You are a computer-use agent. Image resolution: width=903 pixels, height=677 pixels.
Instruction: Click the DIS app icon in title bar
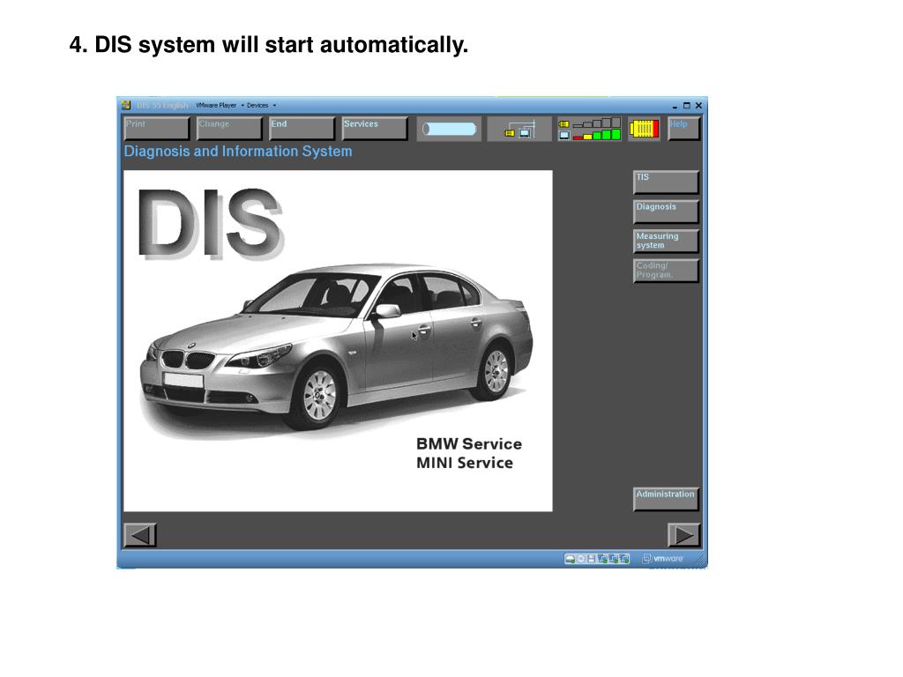(x=126, y=105)
